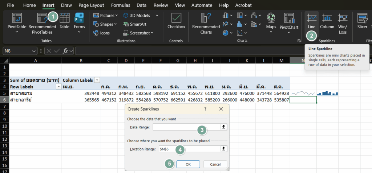Click into the Data Range field
This screenshot has height=173, width=372.
click(187, 127)
